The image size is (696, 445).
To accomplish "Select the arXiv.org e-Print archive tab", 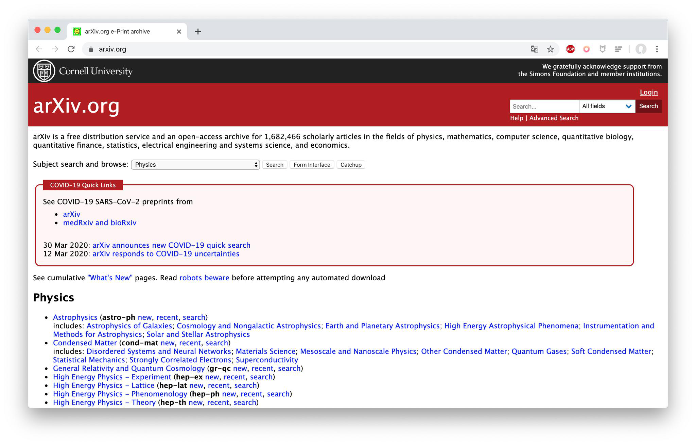I will tap(127, 31).
